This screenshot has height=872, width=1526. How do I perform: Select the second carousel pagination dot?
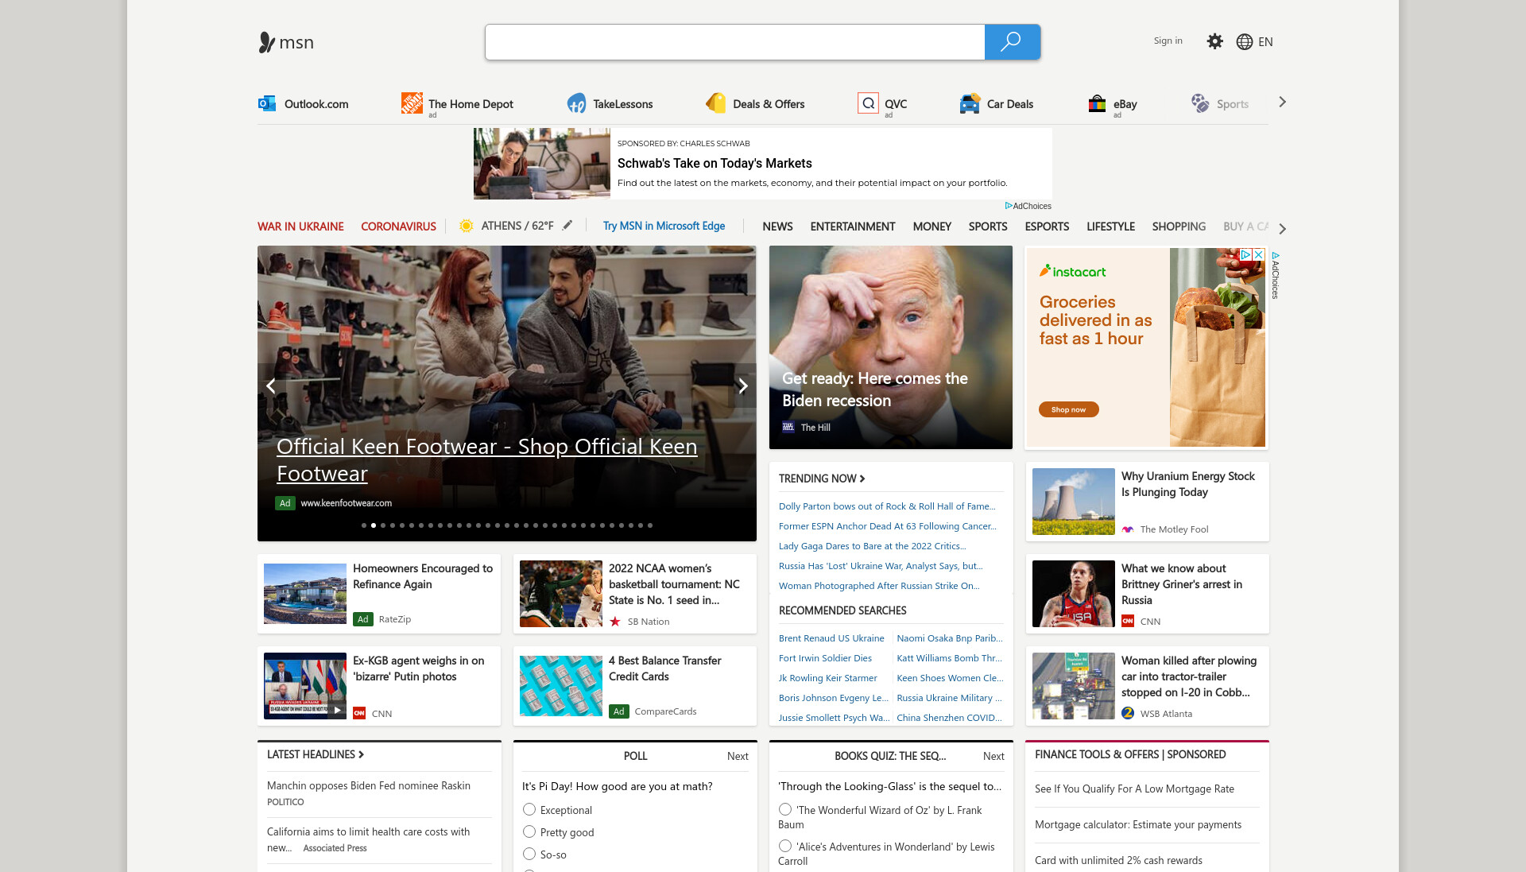374,525
